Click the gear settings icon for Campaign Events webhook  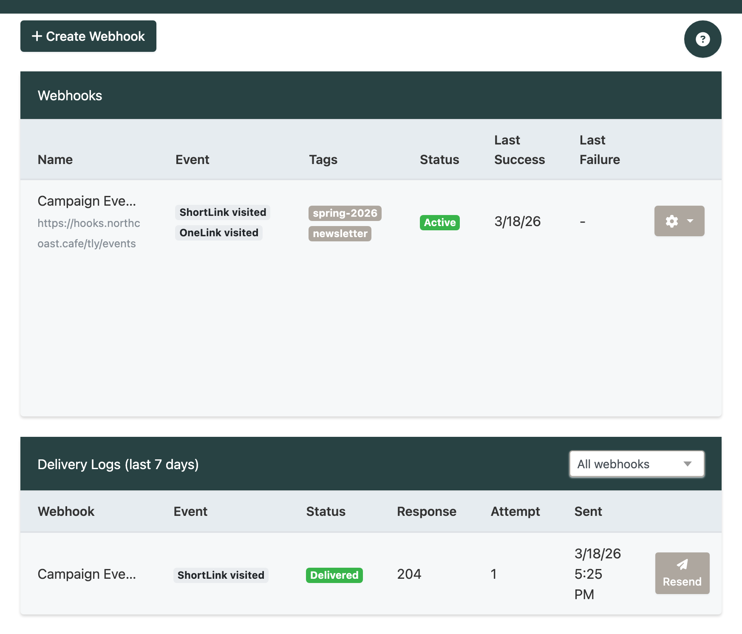[x=671, y=221]
